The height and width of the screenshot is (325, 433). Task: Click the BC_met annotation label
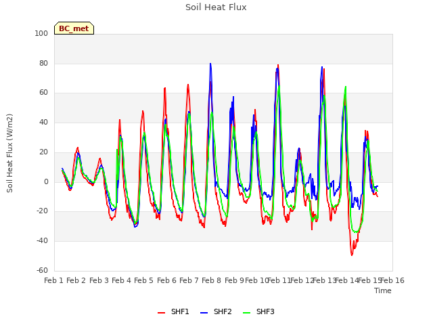point(74,28)
